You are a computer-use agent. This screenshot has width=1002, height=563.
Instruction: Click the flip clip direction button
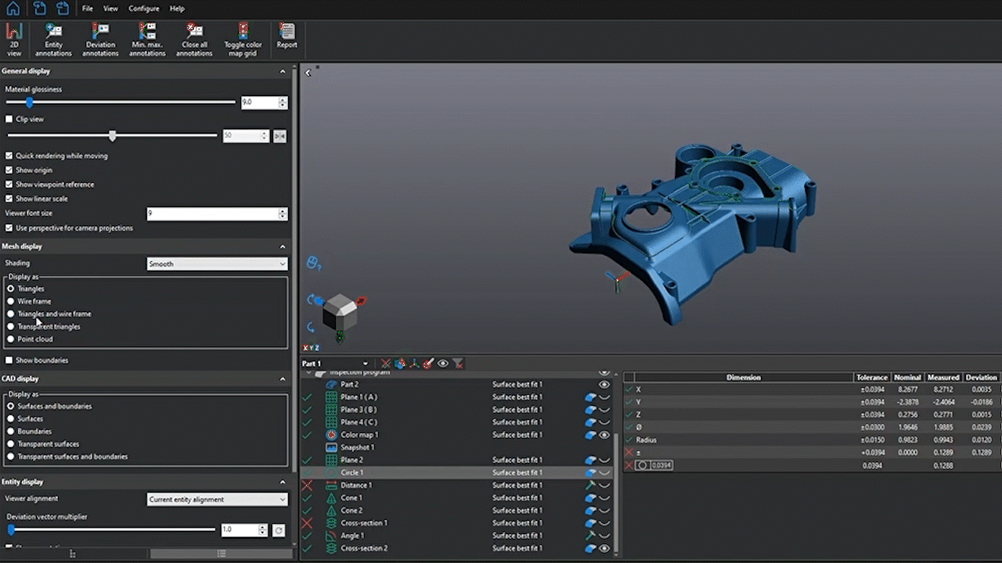[279, 136]
